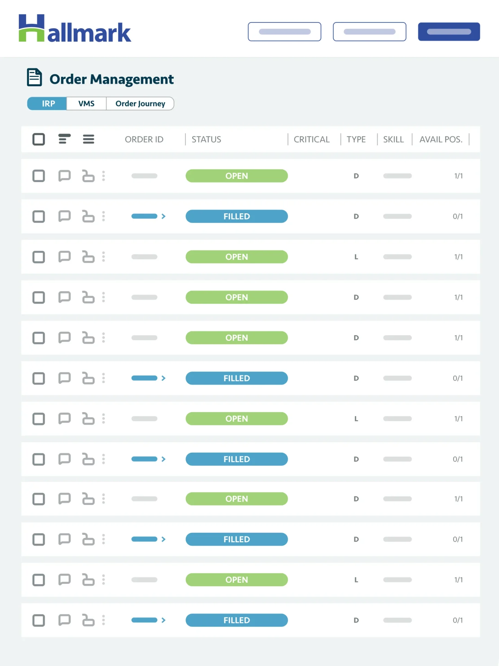499x666 pixels.
Task: Toggle the select-all checkbox in table header
Action: [38, 139]
